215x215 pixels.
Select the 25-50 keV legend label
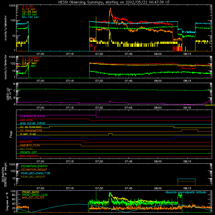click(30, 15)
